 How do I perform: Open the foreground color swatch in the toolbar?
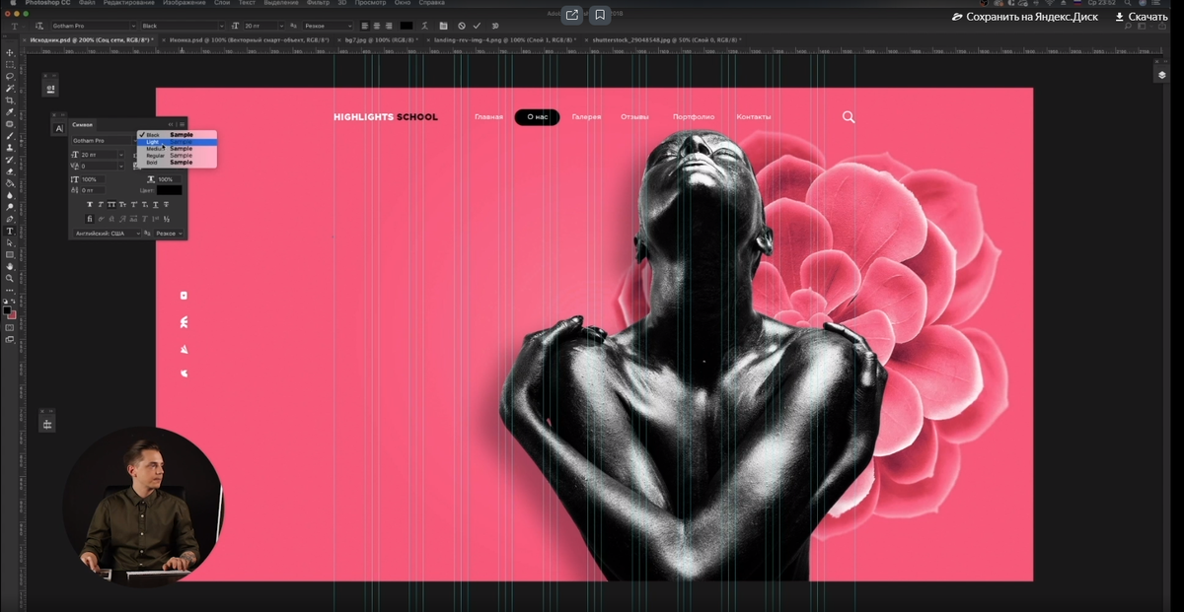click(x=7, y=311)
